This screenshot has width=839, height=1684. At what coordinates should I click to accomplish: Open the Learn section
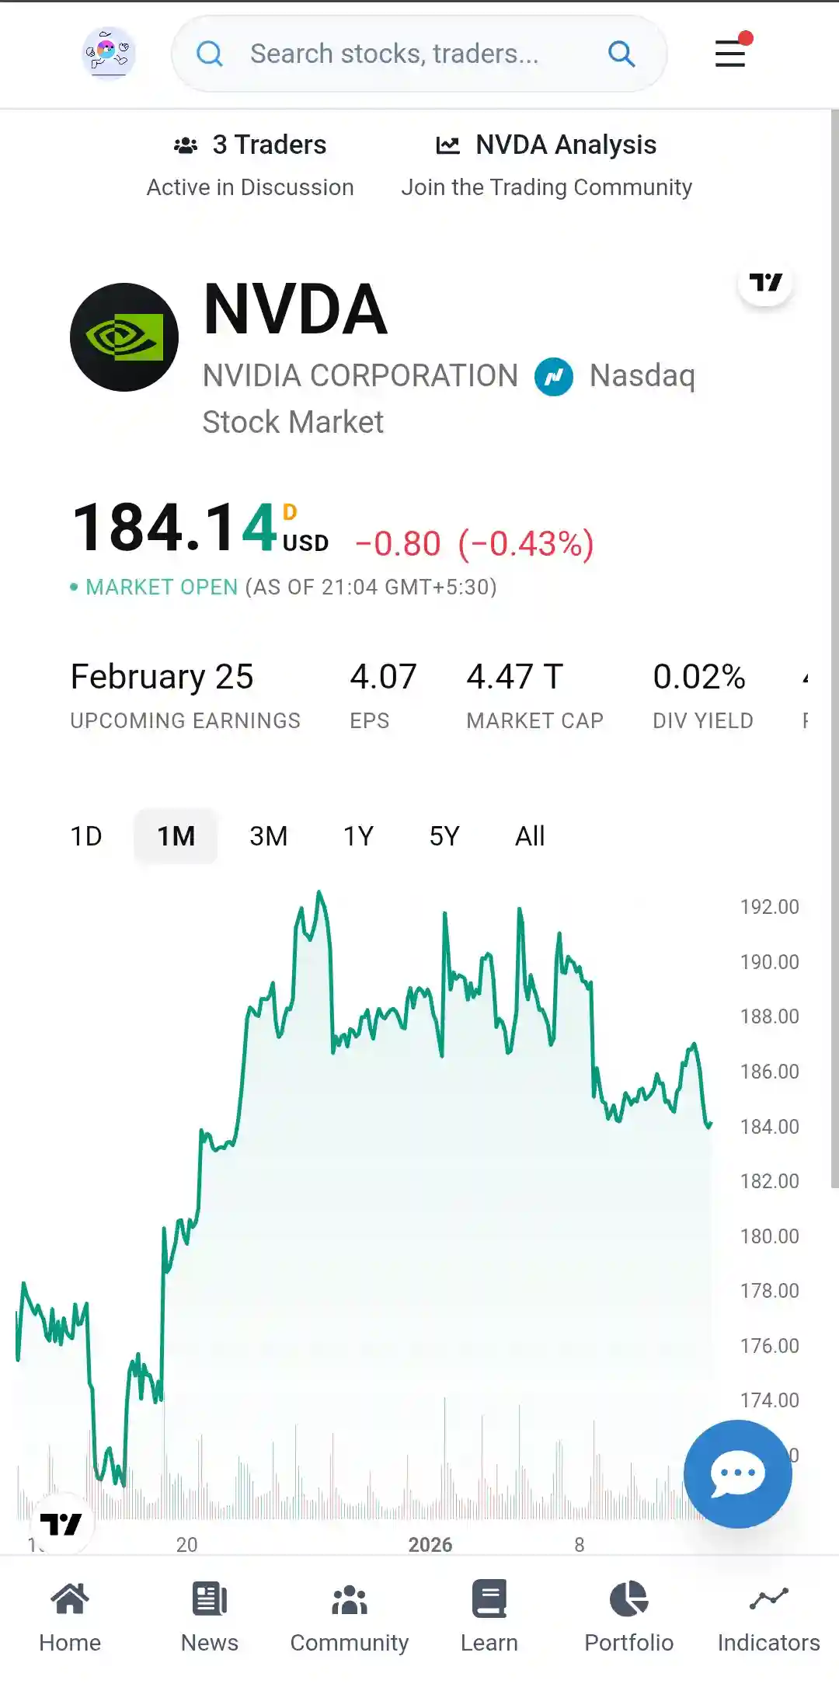[x=489, y=1617]
